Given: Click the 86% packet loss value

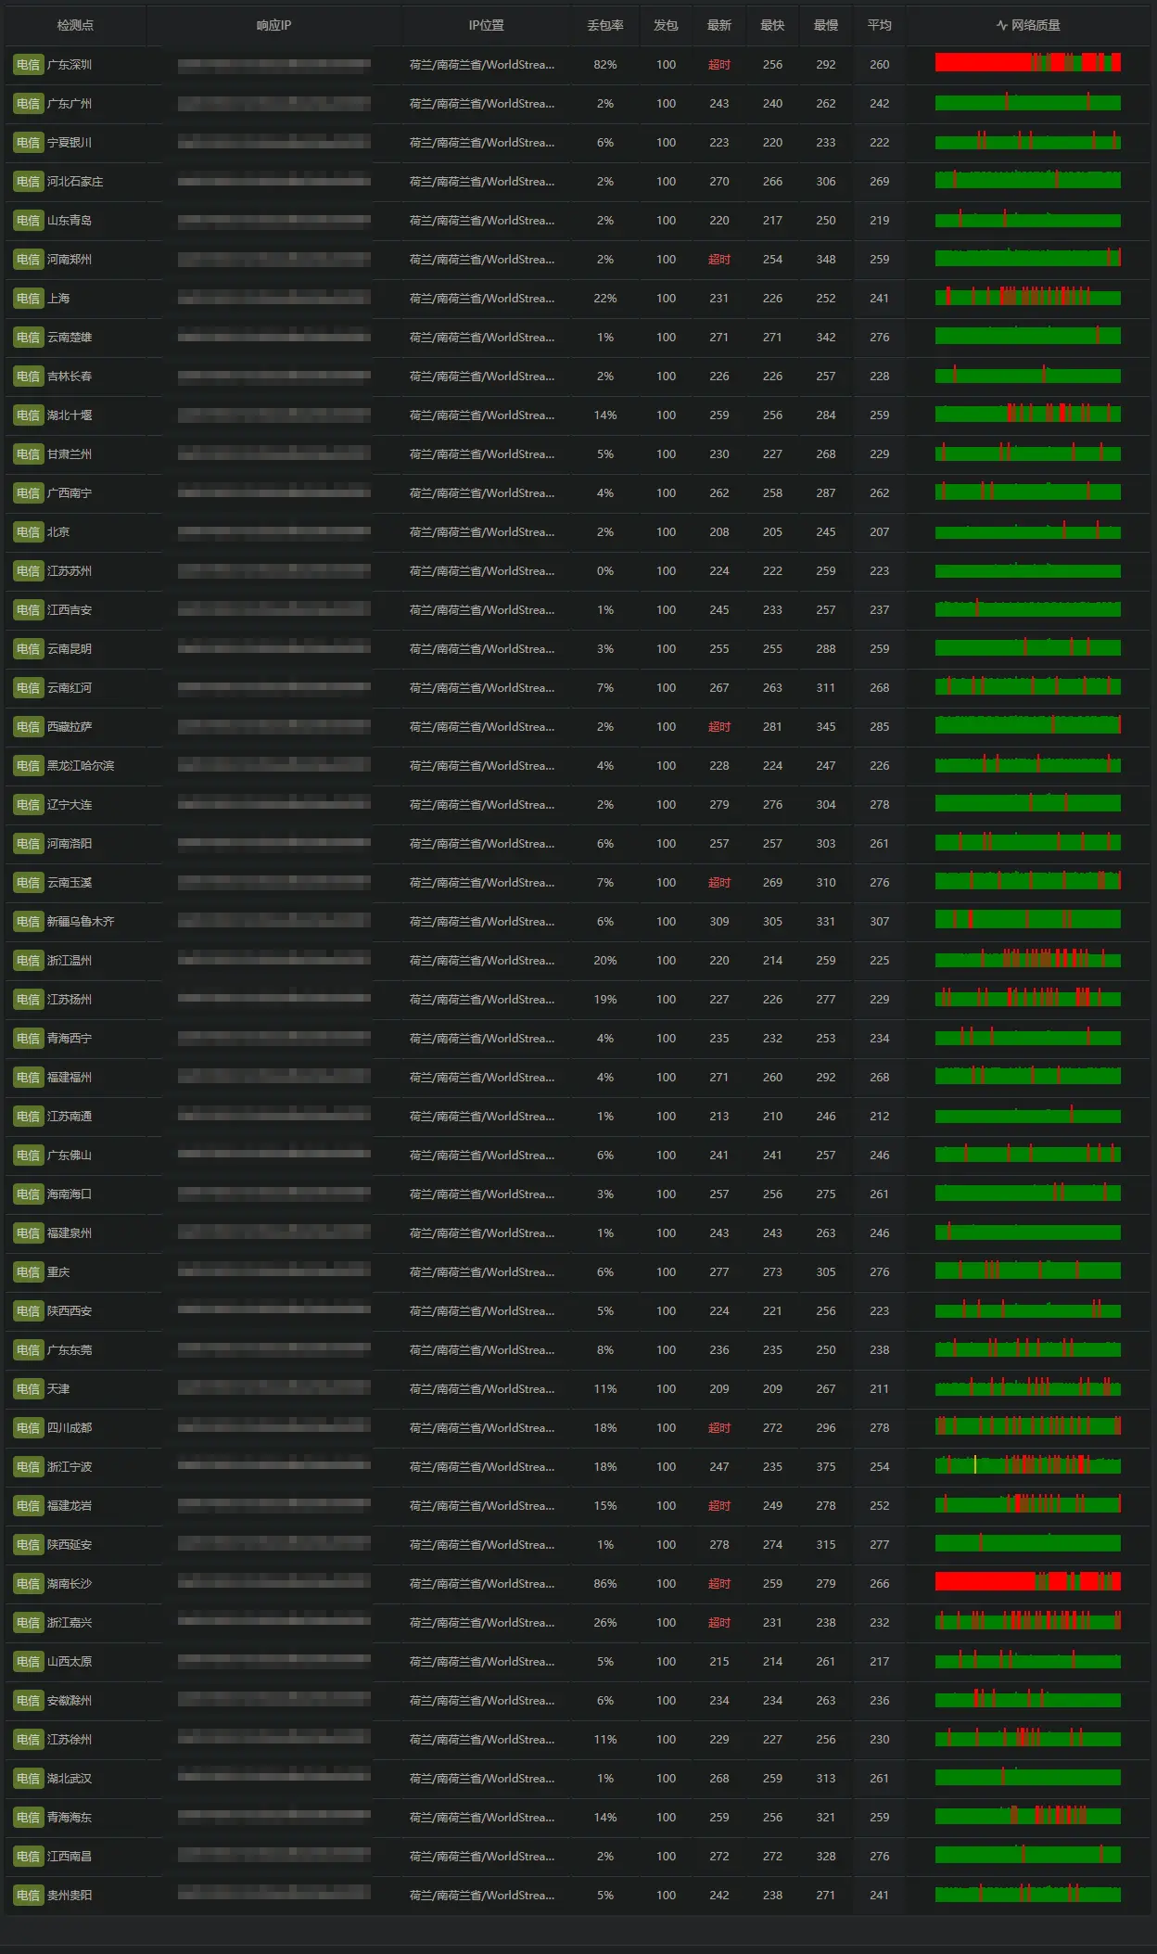Looking at the screenshot, I should [x=604, y=1584].
